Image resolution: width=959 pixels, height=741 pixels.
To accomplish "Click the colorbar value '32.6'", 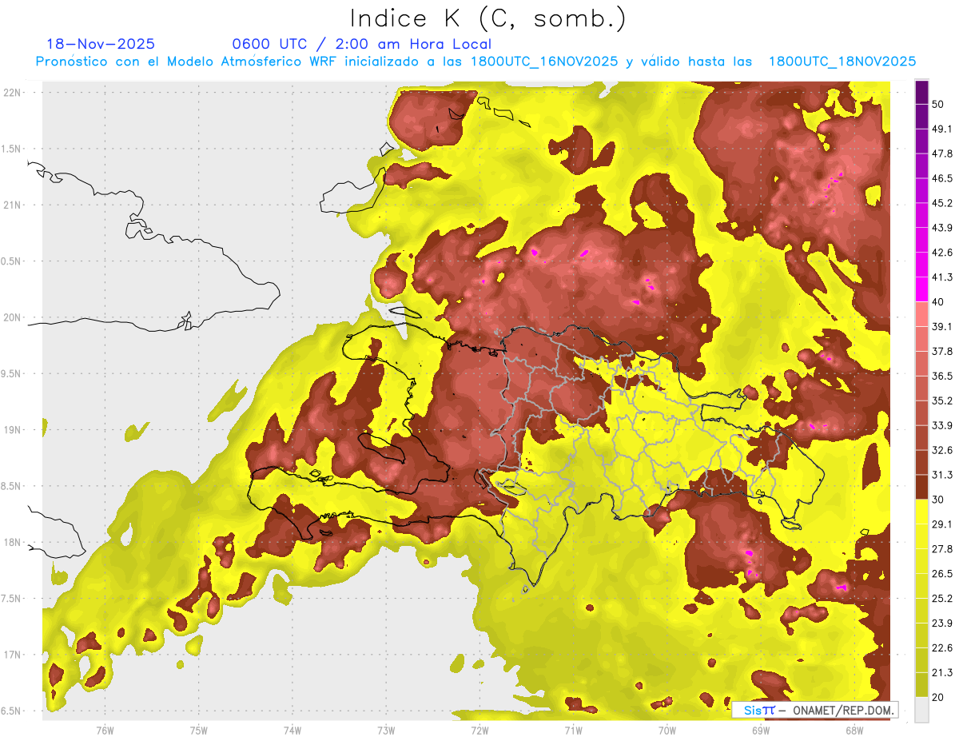I will 942,450.
